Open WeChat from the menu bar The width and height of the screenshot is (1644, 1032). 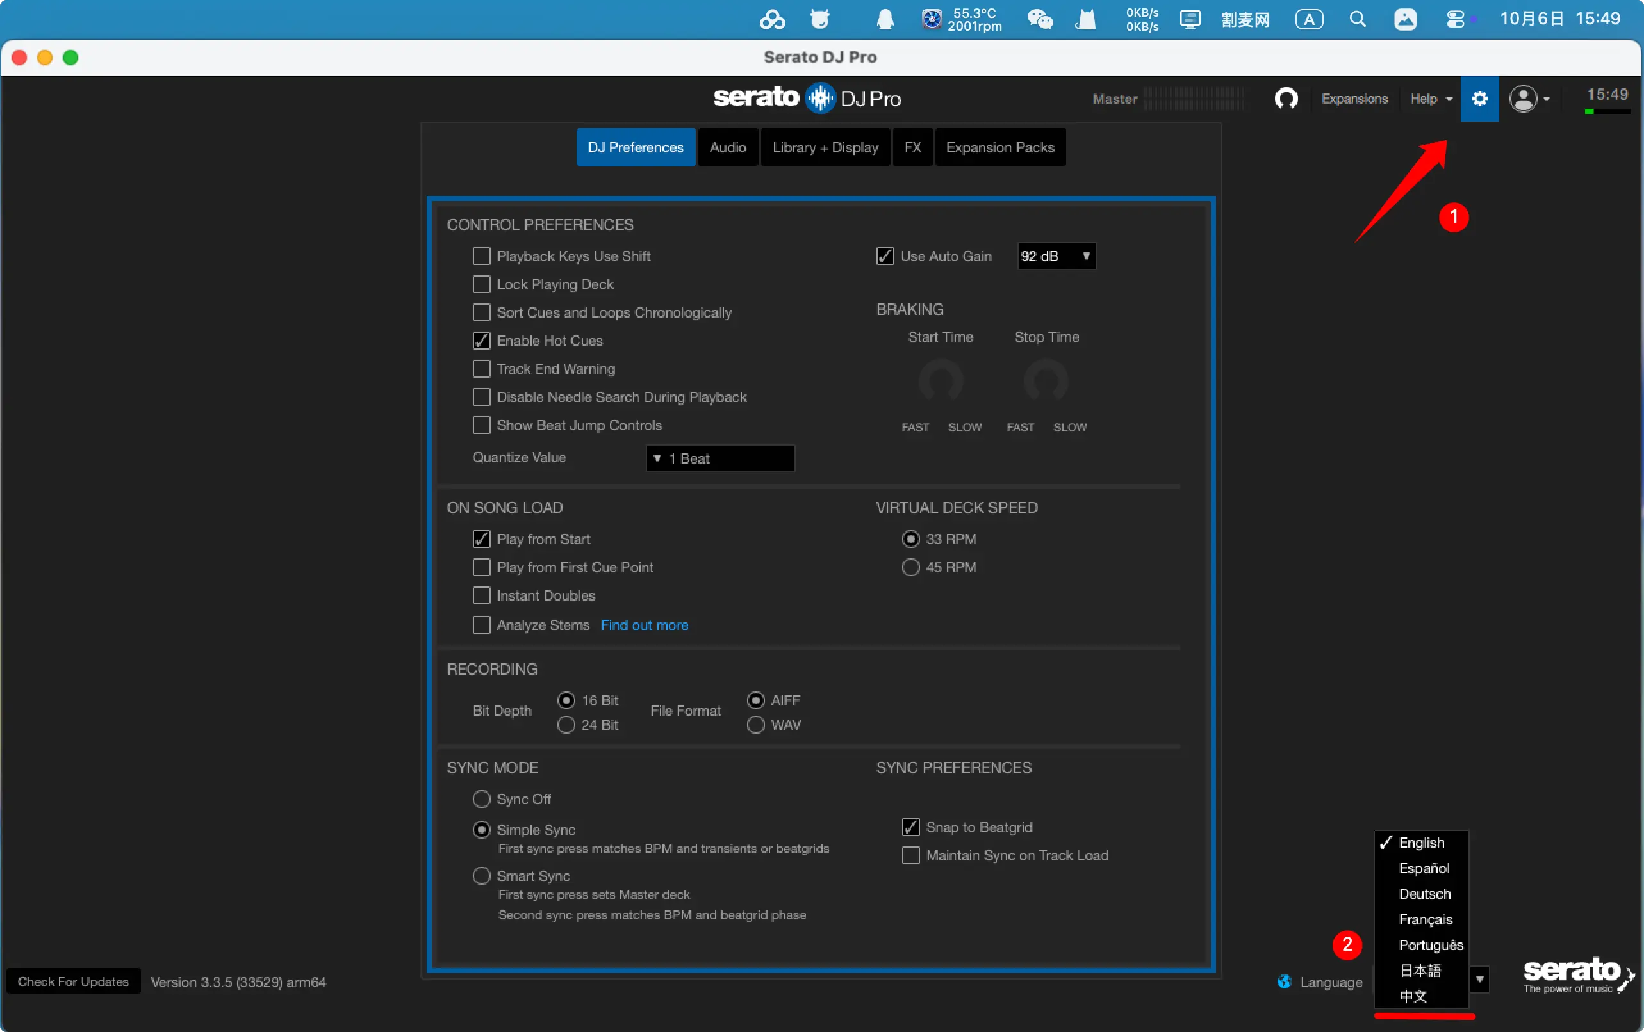pos(1040,19)
